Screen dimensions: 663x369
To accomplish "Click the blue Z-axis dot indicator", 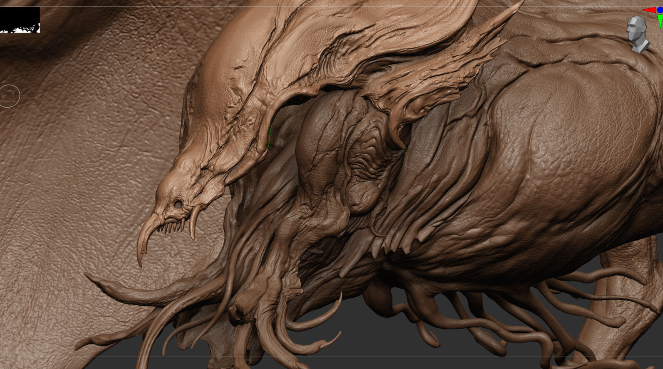I will click(x=660, y=10).
